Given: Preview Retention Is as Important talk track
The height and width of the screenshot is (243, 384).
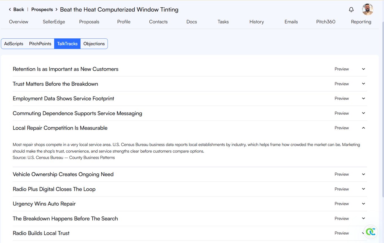Looking at the screenshot, I should pyautogui.click(x=342, y=69).
